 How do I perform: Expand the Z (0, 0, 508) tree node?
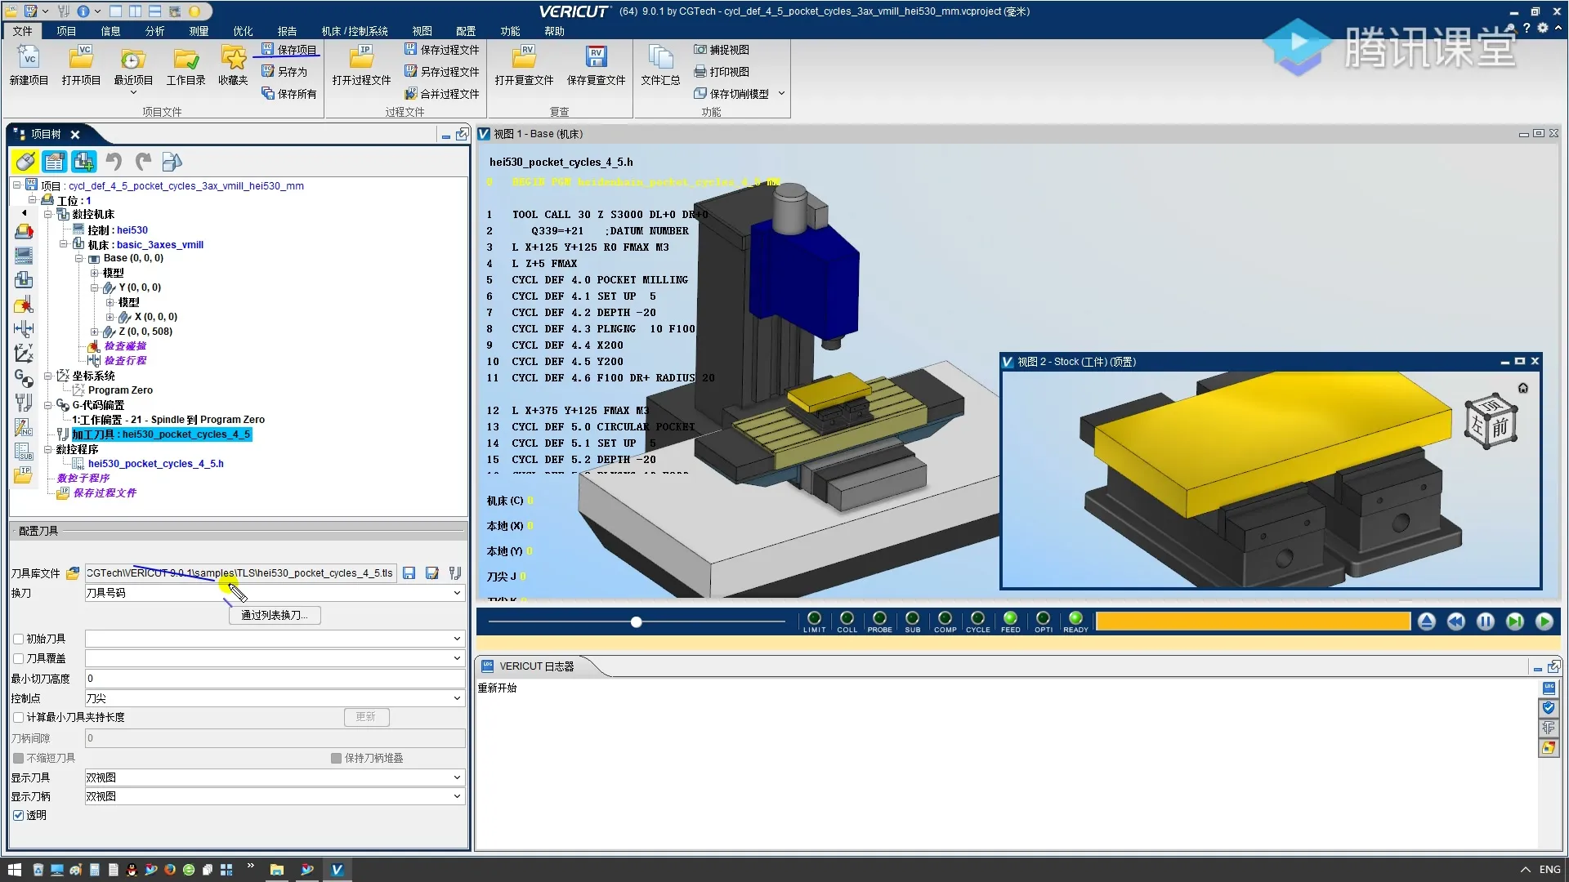[x=95, y=332]
